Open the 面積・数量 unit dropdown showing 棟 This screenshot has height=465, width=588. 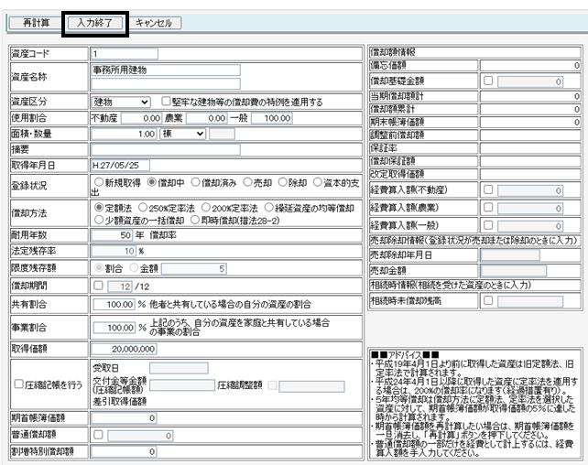tap(183, 134)
